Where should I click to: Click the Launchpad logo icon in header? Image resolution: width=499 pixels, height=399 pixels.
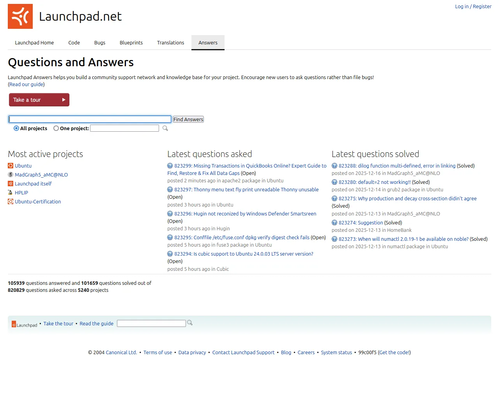pos(20,16)
